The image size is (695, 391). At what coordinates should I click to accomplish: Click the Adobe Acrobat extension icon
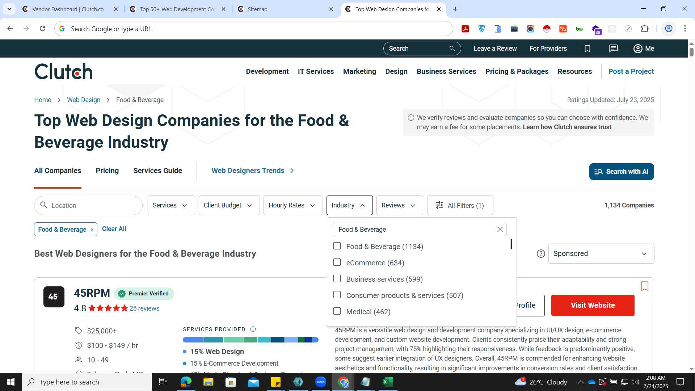pyautogui.click(x=465, y=29)
